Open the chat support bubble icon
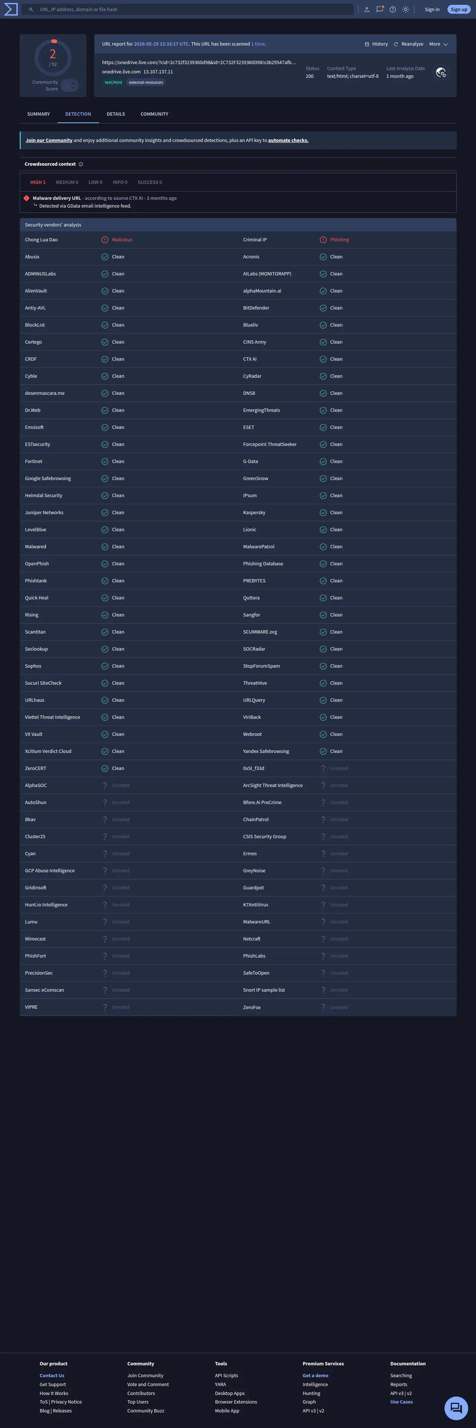The height and width of the screenshot is (1428, 476). 456,1408
